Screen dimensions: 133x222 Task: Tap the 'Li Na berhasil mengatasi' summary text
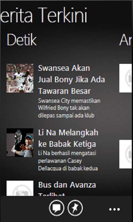click(x=68, y=161)
